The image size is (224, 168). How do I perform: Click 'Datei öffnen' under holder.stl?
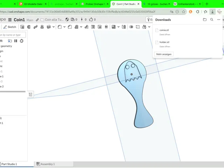[x=165, y=47]
